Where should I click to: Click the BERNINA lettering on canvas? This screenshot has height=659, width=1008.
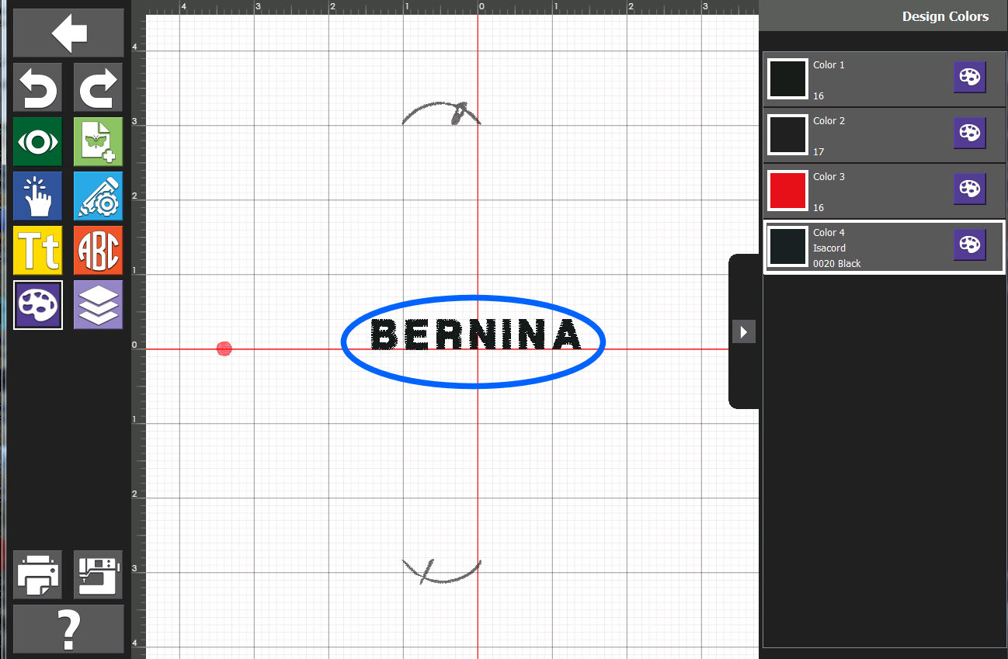pyautogui.click(x=475, y=335)
